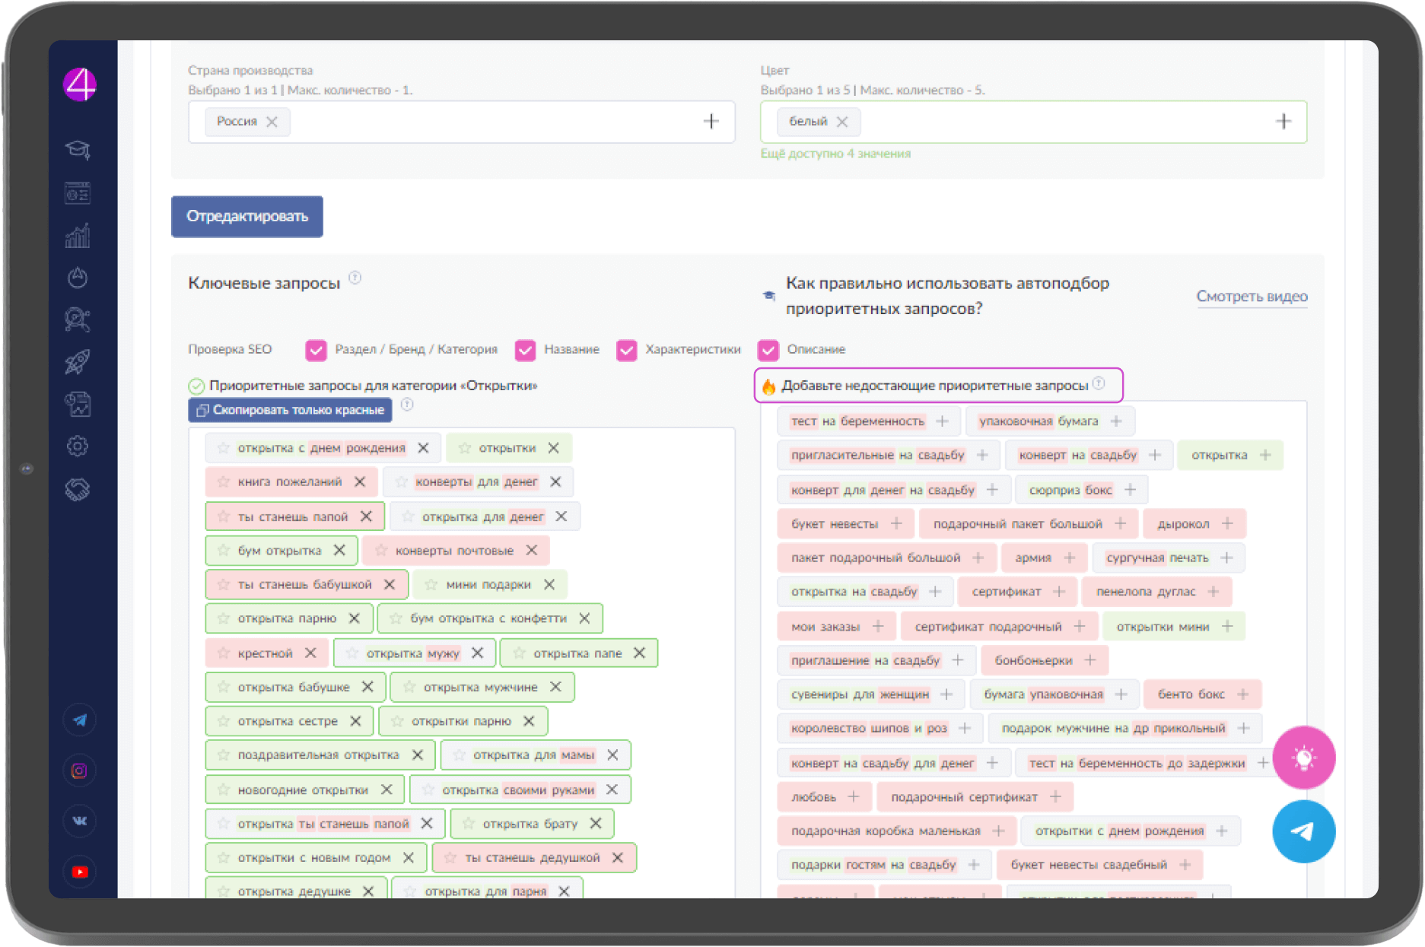The image size is (1425, 947).
Task: Open the YouTube channel icon
Action: [79, 872]
